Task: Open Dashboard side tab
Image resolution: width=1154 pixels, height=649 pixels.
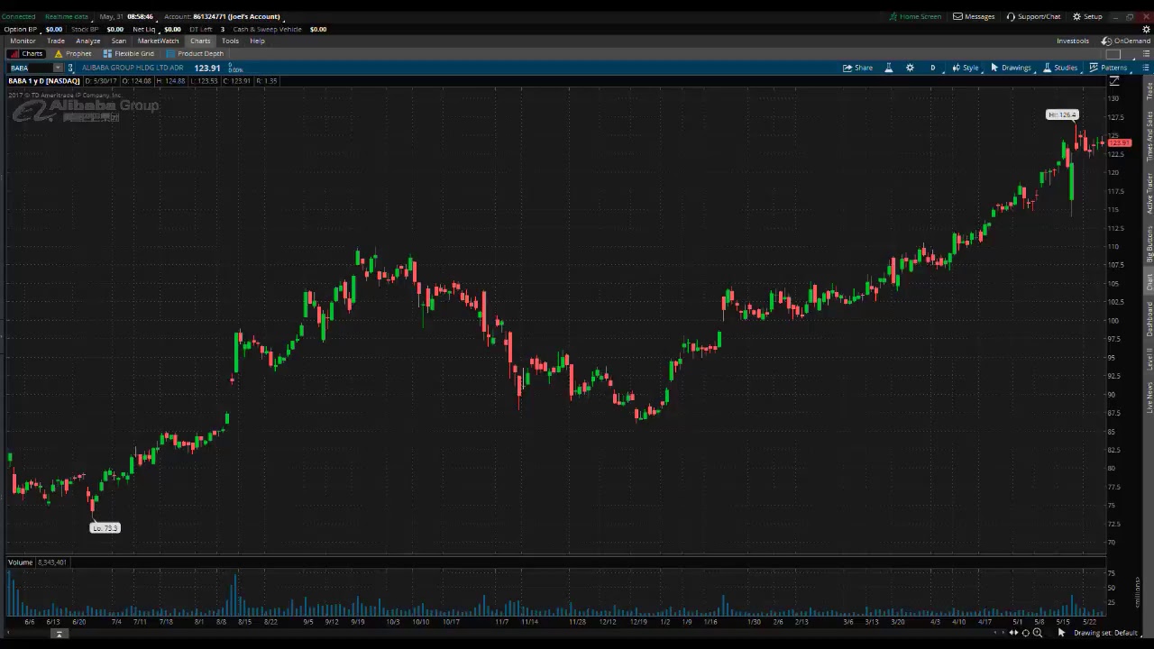Action: click(1149, 319)
